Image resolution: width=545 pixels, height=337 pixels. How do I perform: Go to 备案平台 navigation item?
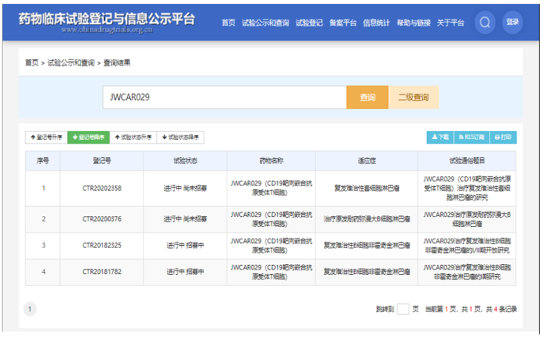pyautogui.click(x=343, y=23)
